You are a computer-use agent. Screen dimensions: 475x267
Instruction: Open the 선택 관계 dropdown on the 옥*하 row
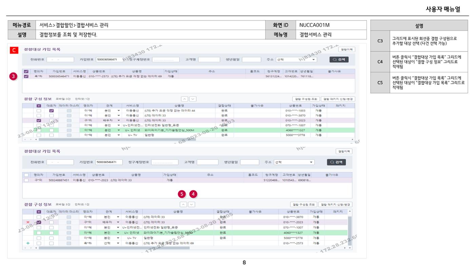point(108,243)
